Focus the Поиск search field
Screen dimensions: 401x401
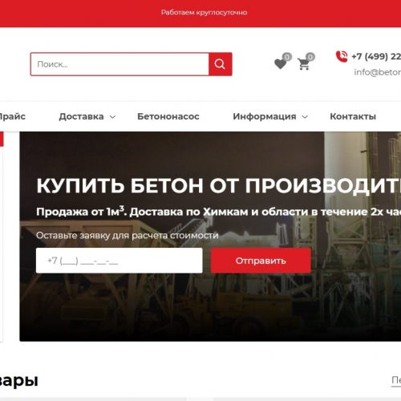[119, 64]
